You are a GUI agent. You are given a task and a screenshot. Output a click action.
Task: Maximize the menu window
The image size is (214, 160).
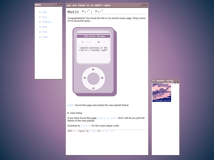pyautogui.click(x=58, y=4)
